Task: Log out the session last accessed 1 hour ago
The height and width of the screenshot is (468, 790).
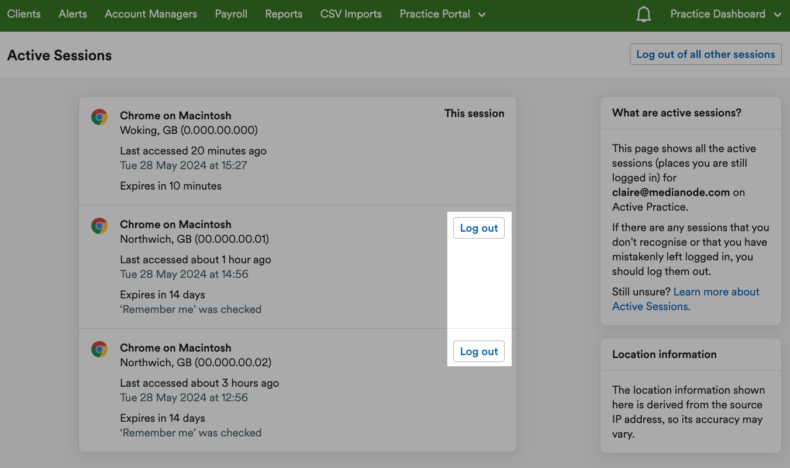Action: (x=478, y=228)
